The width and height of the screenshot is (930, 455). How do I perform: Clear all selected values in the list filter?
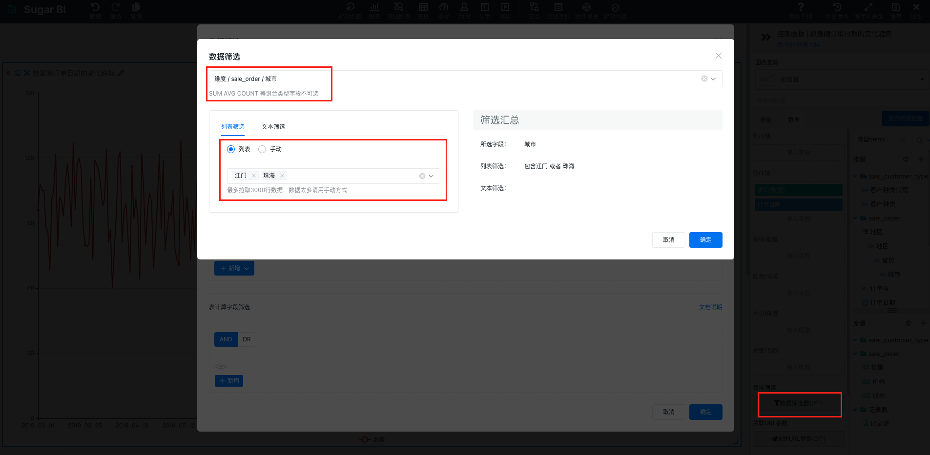422,176
